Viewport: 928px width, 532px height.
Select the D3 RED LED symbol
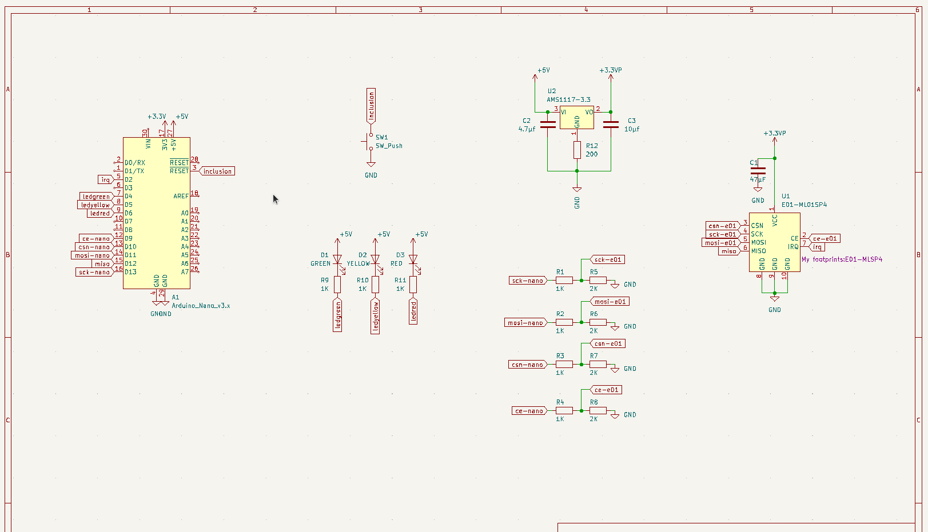413,259
